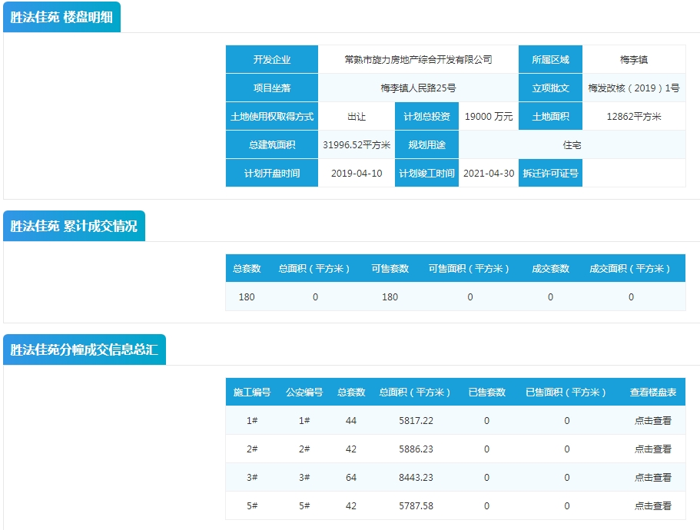View the 楼盘表 for building 3#
Image resolution: width=700 pixels, height=530 pixels.
pyautogui.click(x=652, y=477)
